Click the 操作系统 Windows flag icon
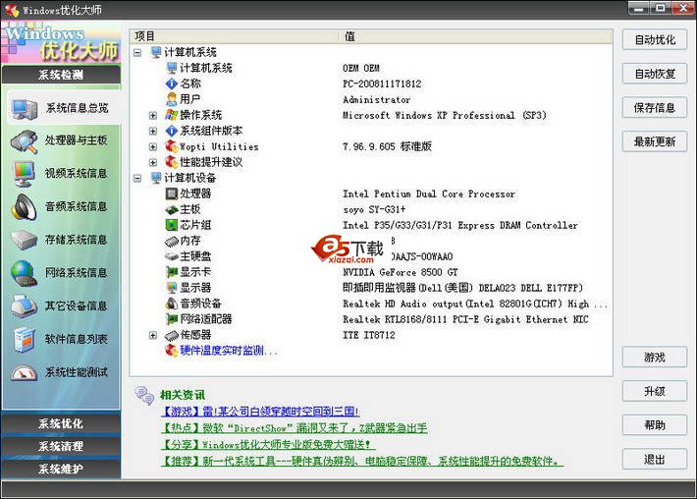 click(x=171, y=115)
